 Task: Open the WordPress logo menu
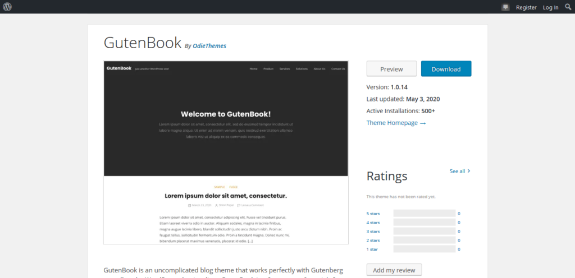(7, 7)
